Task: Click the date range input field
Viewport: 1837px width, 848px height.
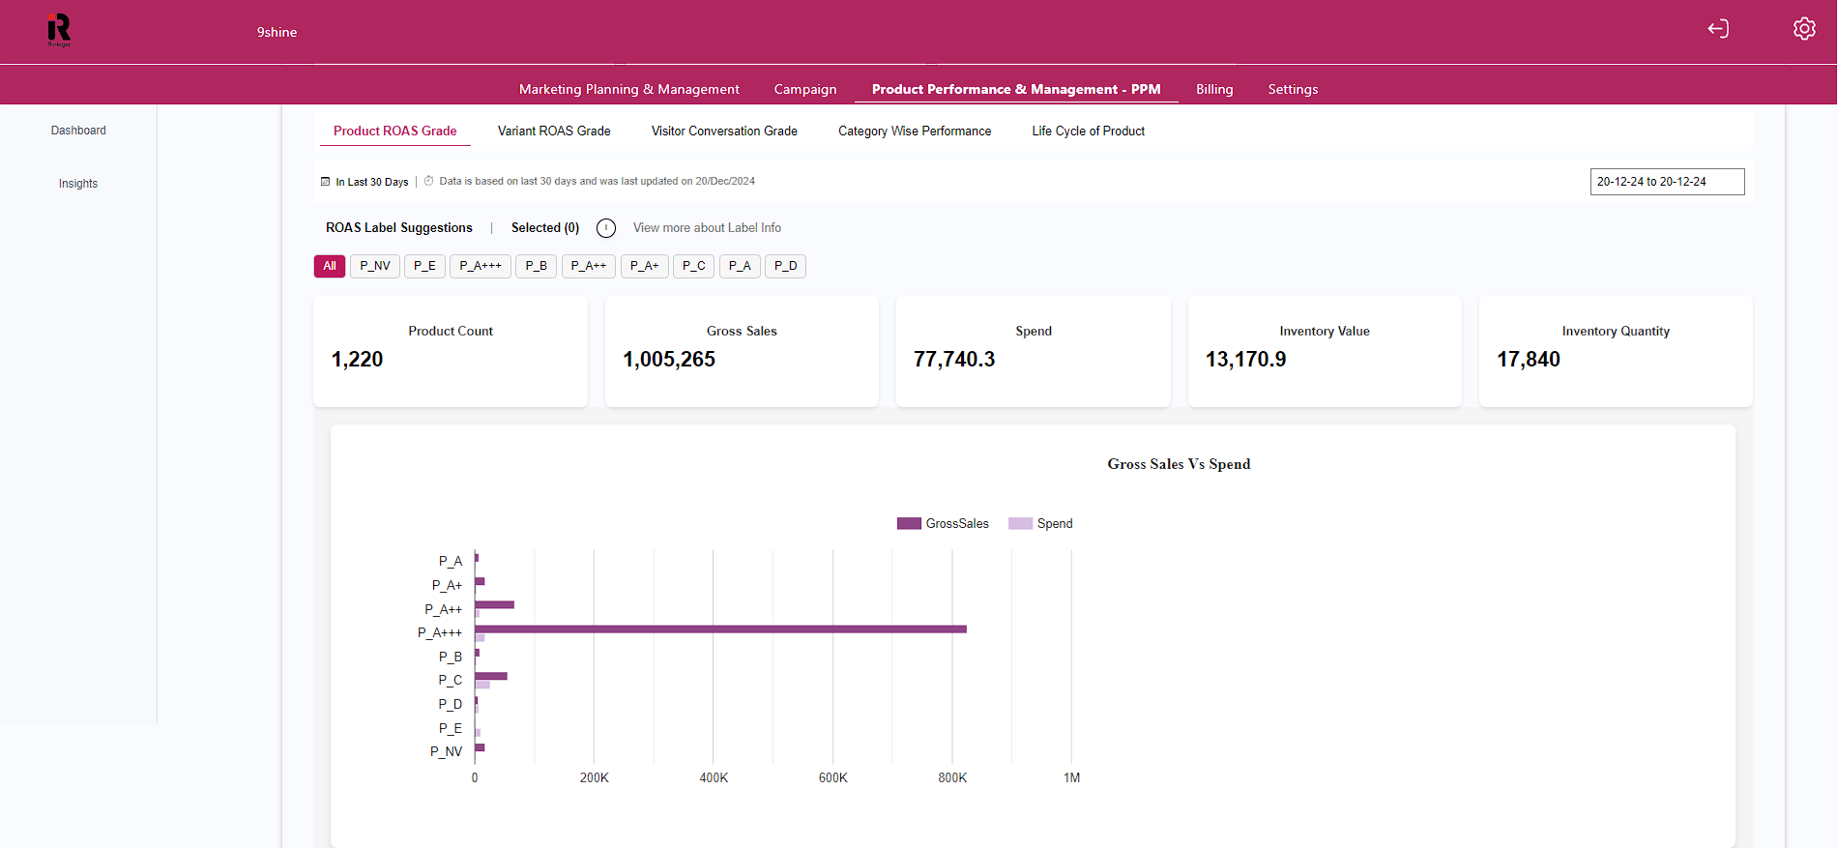Action: pos(1667,182)
